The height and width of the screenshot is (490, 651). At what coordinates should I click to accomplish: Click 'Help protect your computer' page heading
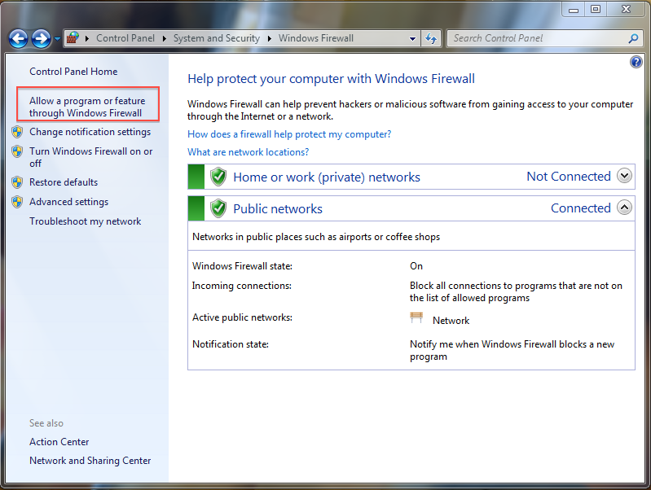tap(331, 79)
